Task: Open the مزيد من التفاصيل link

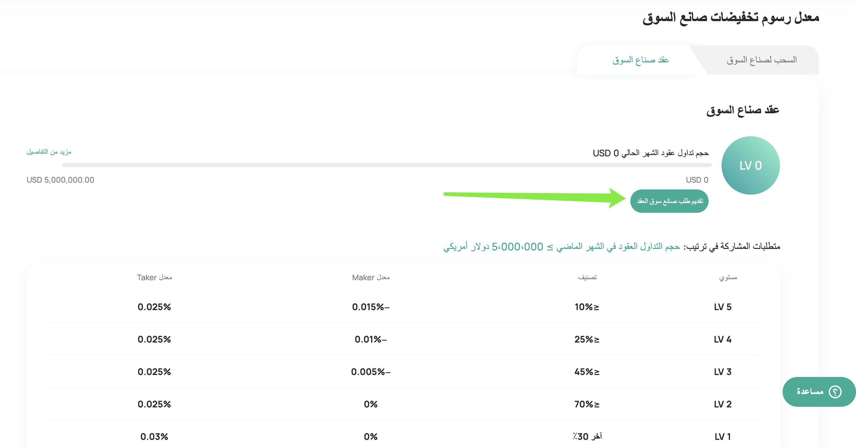Action: pos(49,152)
